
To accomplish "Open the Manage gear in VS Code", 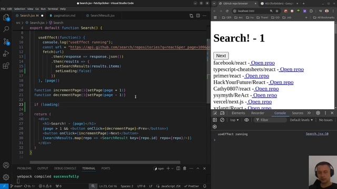I will (6, 177).
